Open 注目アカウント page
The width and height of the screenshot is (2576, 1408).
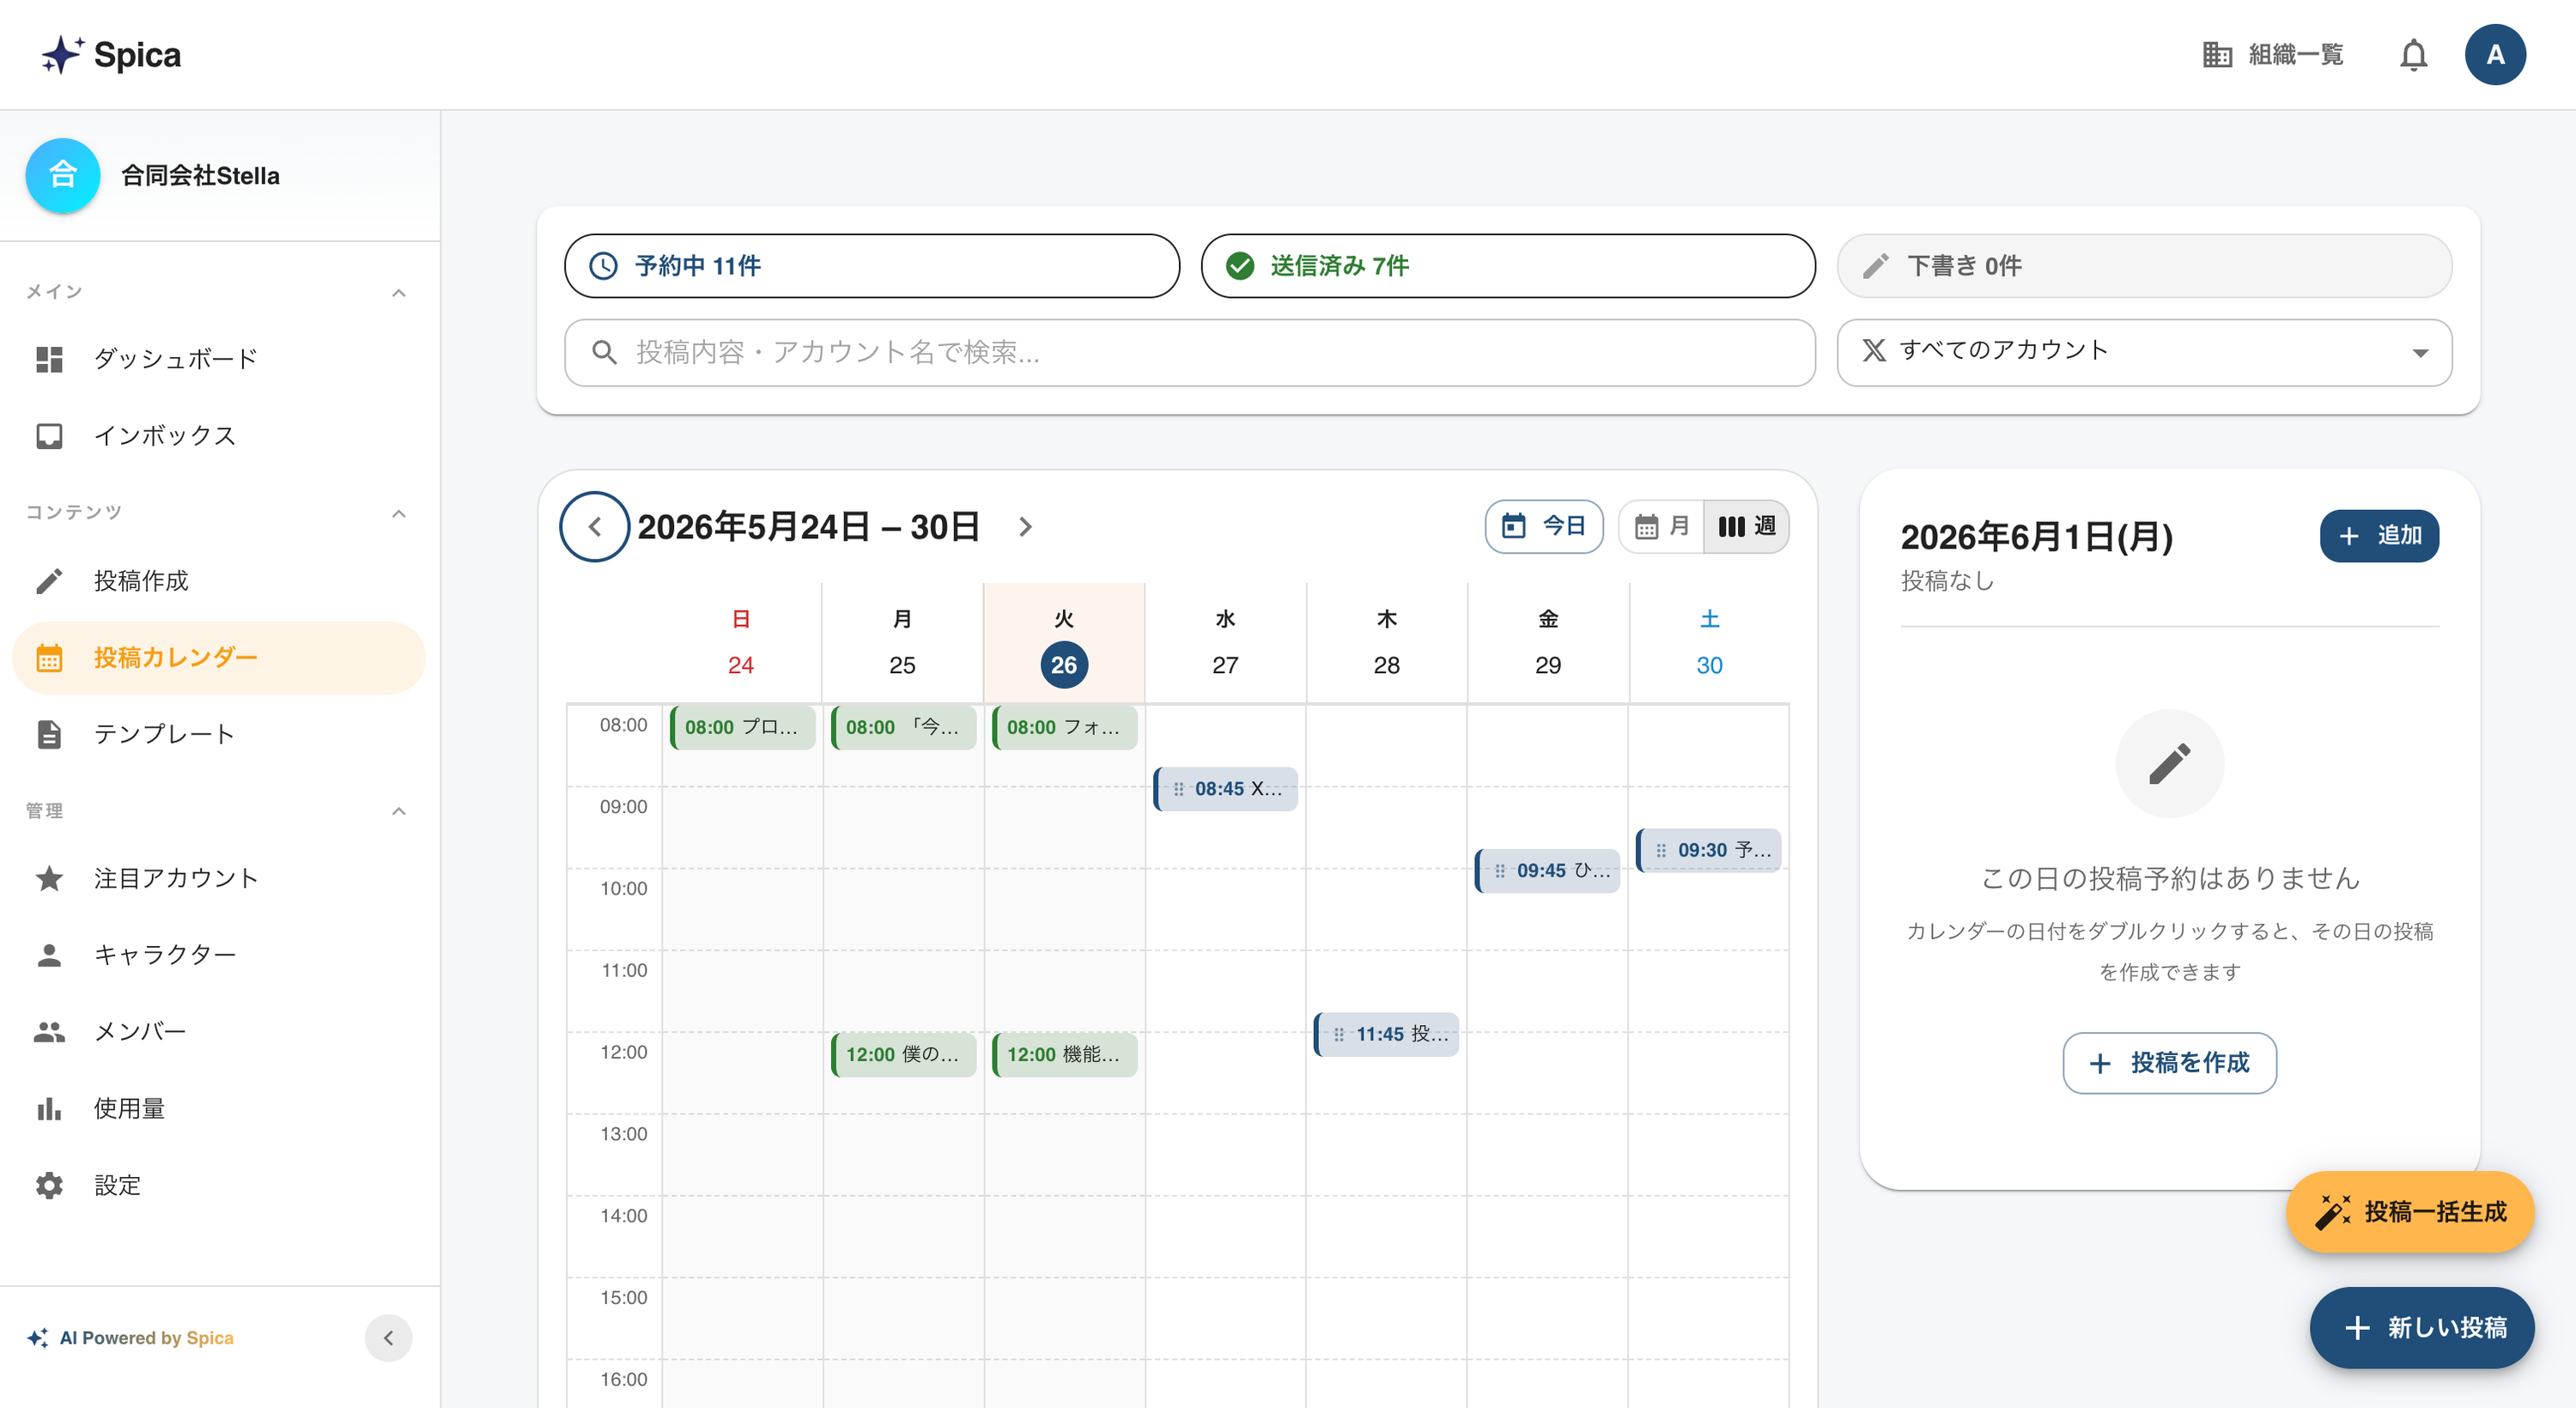pyautogui.click(x=219, y=878)
